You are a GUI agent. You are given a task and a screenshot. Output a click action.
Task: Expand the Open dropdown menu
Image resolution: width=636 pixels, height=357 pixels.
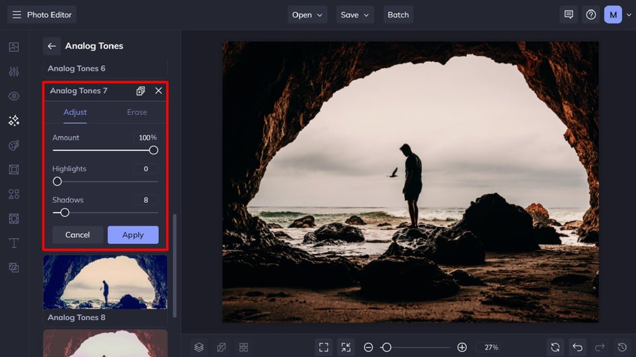(x=307, y=15)
